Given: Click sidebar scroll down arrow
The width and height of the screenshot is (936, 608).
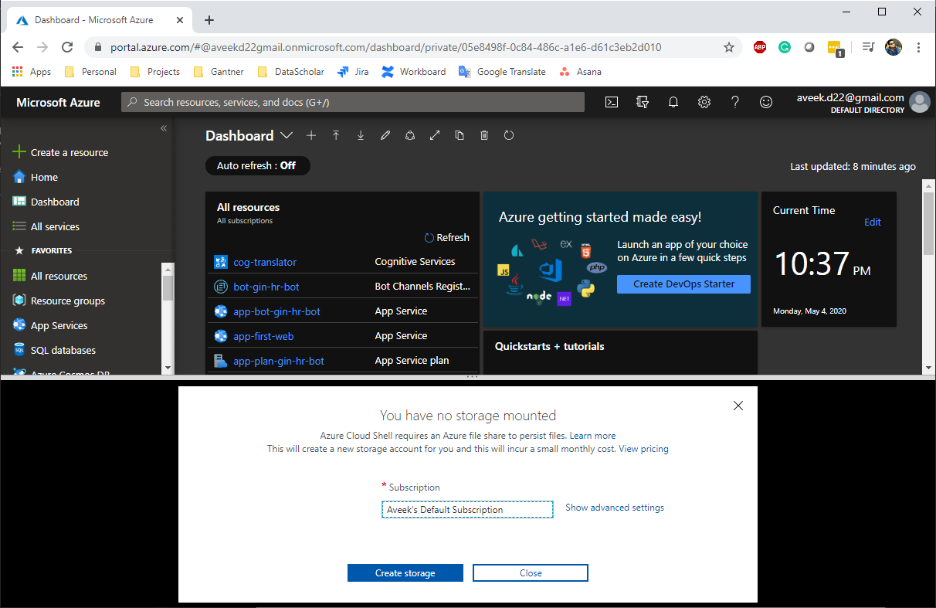Looking at the screenshot, I should click(168, 368).
